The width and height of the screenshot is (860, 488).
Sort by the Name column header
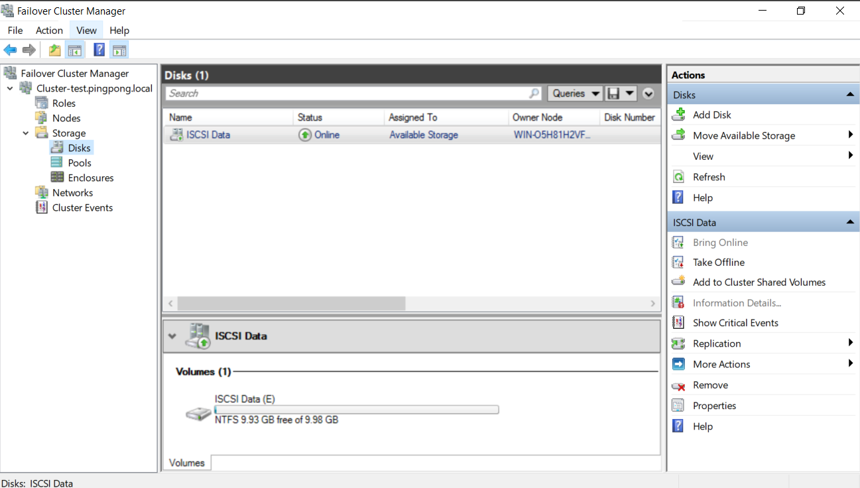coord(228,117)
